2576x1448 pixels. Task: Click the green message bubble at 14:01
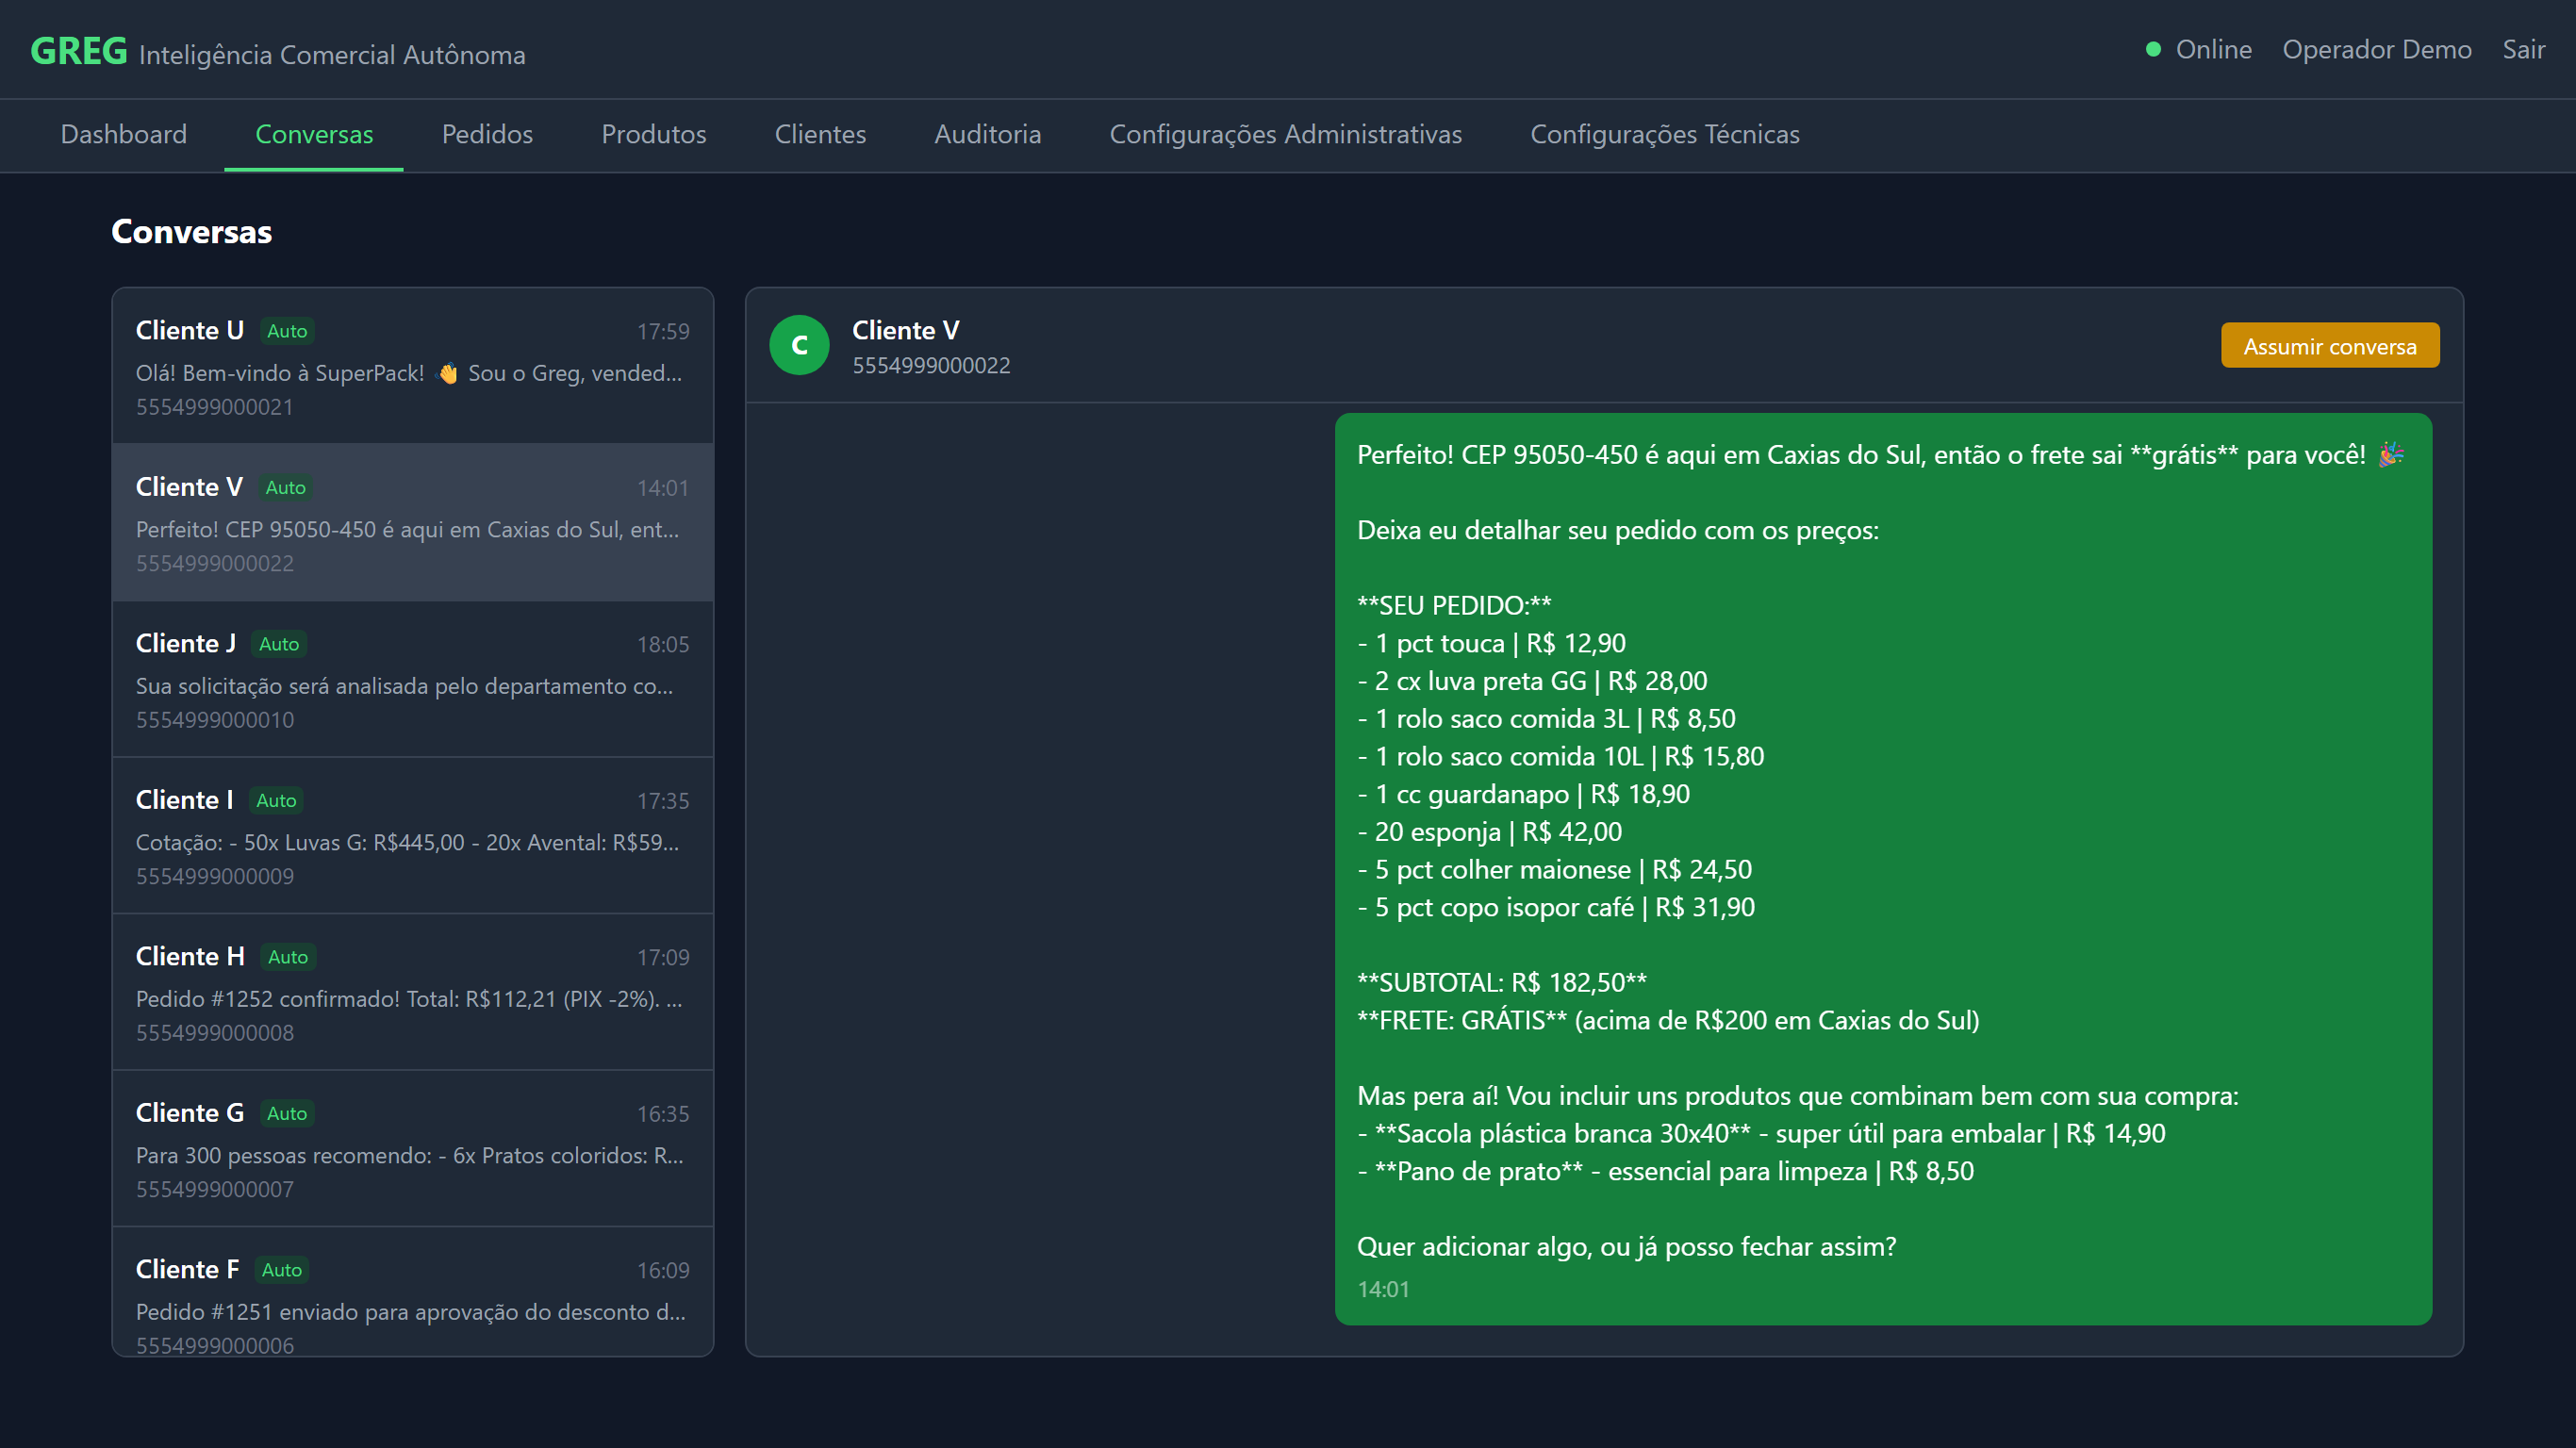tap(1882, 868)
